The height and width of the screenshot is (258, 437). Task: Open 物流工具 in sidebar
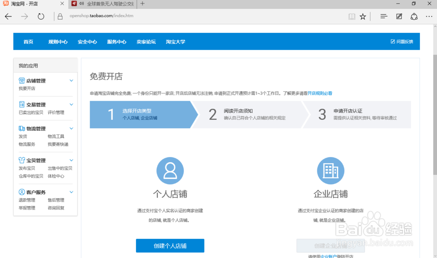[x=56, y=136]
